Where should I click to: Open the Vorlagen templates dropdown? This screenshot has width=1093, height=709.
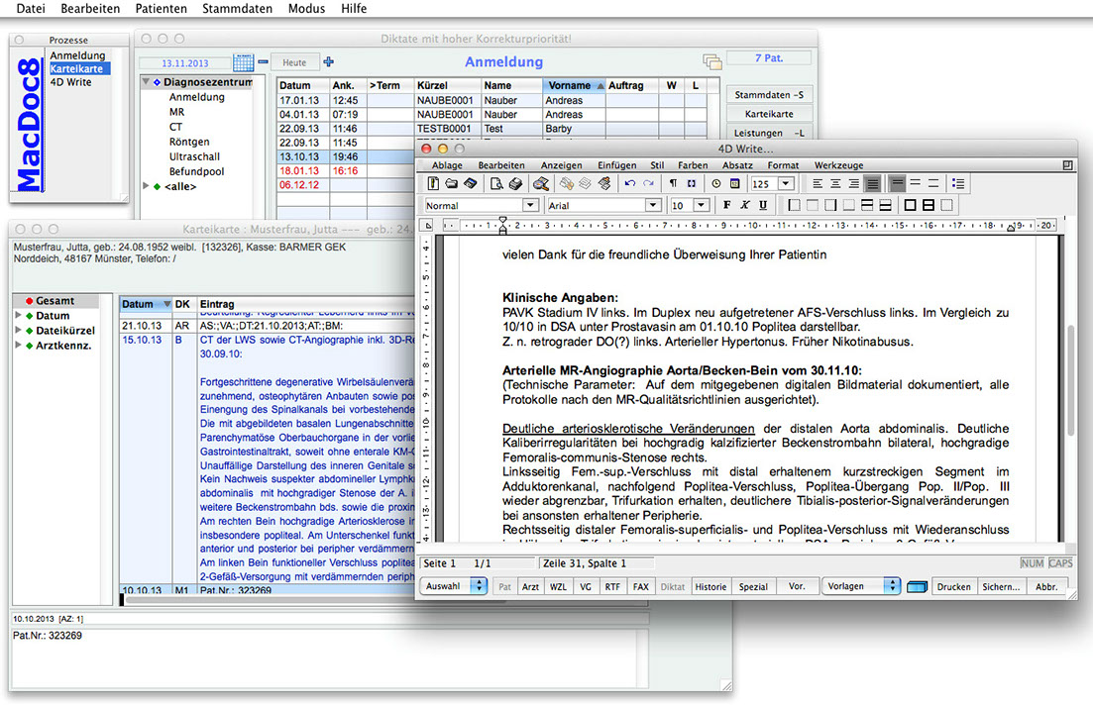pos(860,586)
